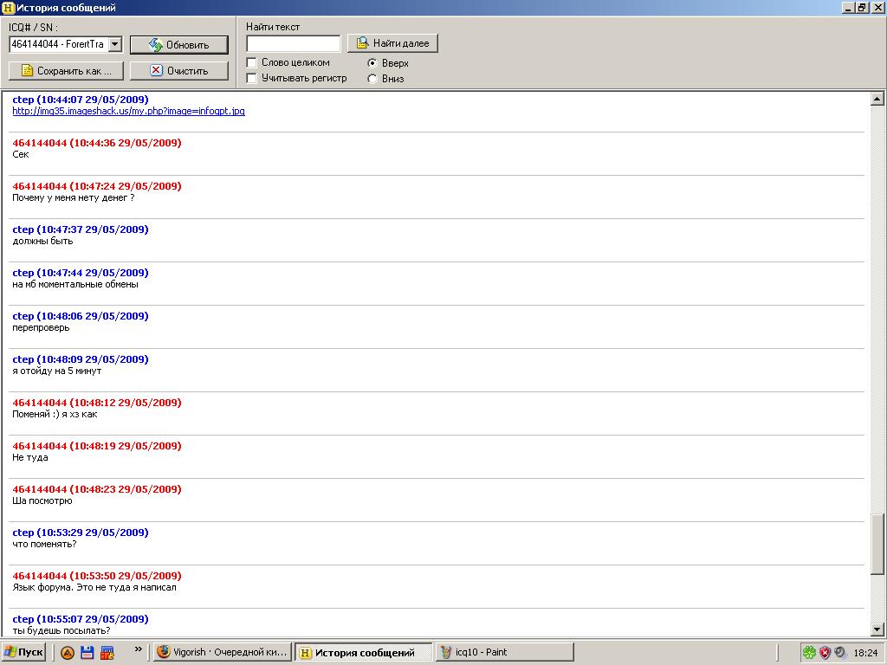Switch to icq10 - Paint taskbar window
The width and height of the screenshot is (887, 665).
[x=504, y=653]
